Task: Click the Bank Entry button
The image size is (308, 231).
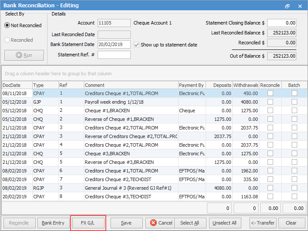Action: (x=53, y=223)
